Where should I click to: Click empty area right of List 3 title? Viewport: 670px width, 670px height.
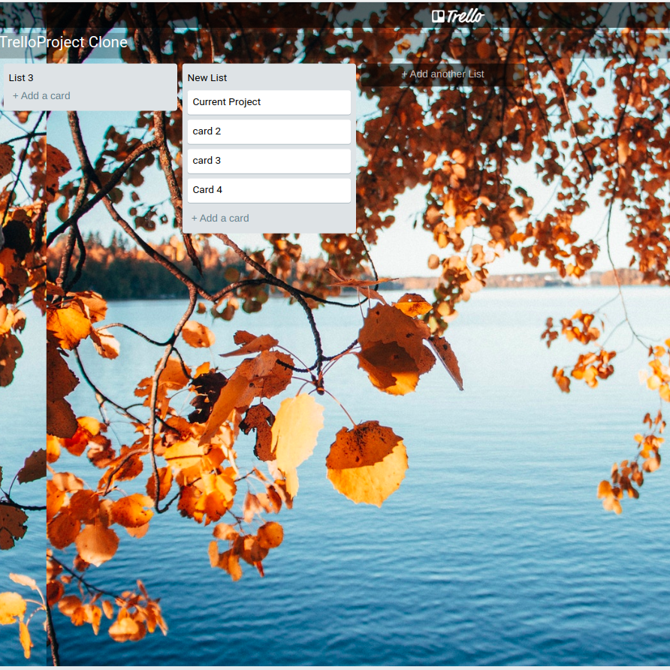[x=113, y=77]
